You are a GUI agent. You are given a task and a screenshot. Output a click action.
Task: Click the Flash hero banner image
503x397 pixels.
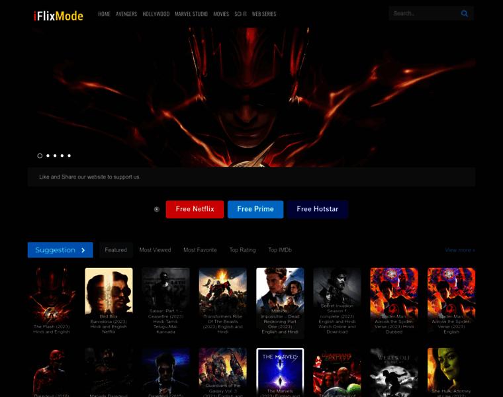point(251,97)
